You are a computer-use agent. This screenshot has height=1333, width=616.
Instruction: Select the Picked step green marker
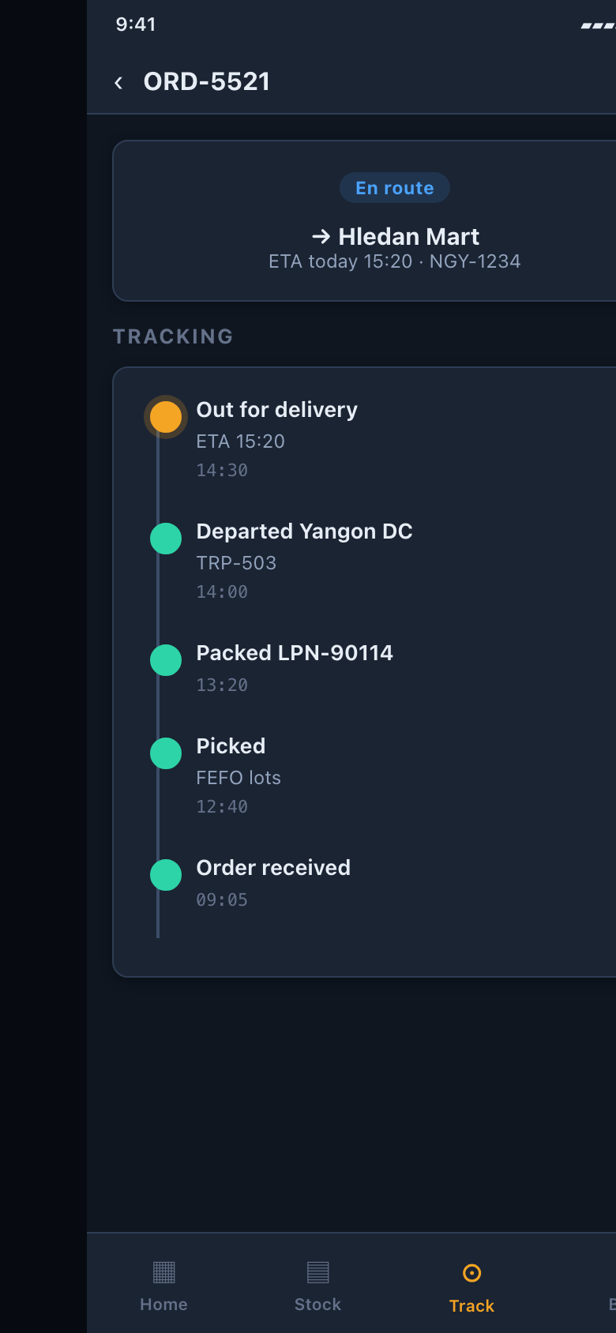tap(166, 753)
